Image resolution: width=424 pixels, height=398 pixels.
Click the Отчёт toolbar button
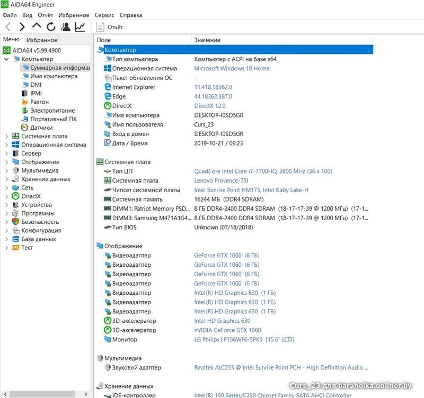(110, 27)
